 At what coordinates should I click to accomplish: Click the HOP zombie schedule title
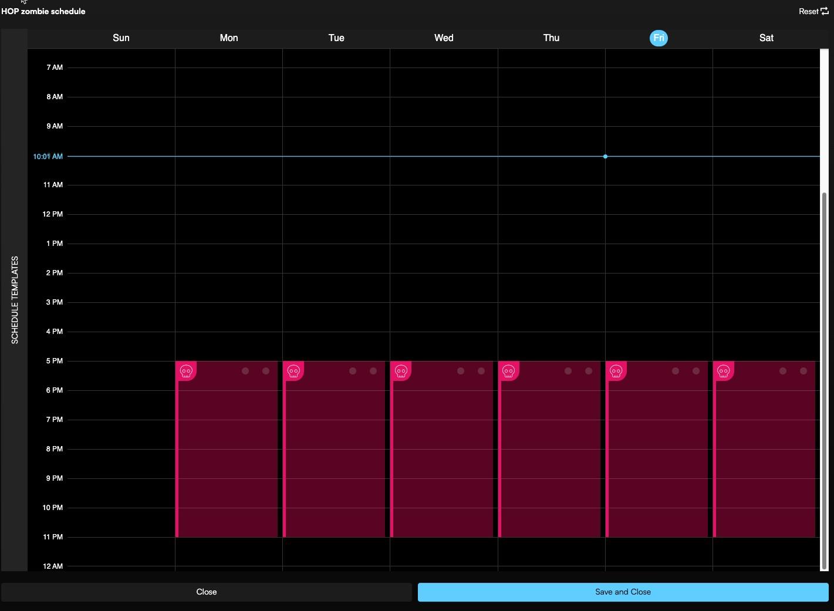[x=43, y=11]
